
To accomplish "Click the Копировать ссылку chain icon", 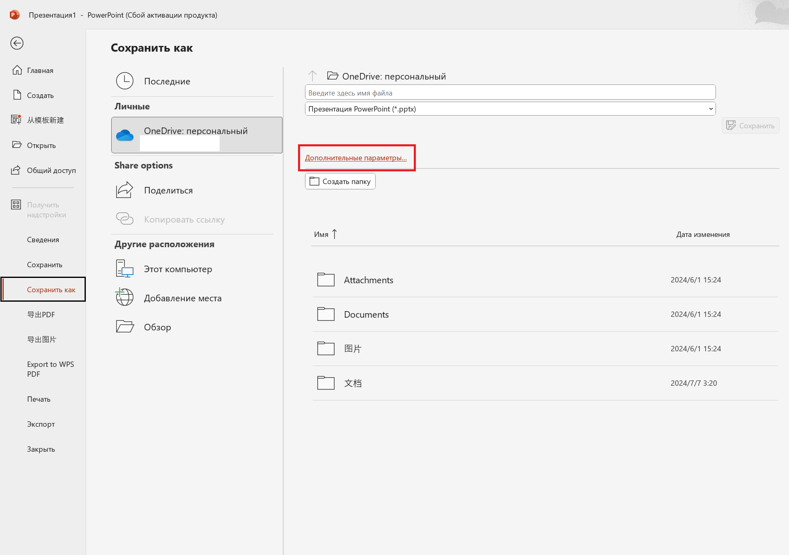I will point(125,219).
